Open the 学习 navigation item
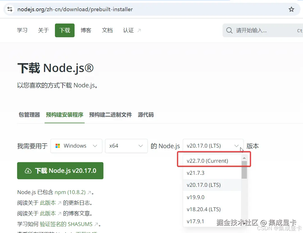 (22, 30)
